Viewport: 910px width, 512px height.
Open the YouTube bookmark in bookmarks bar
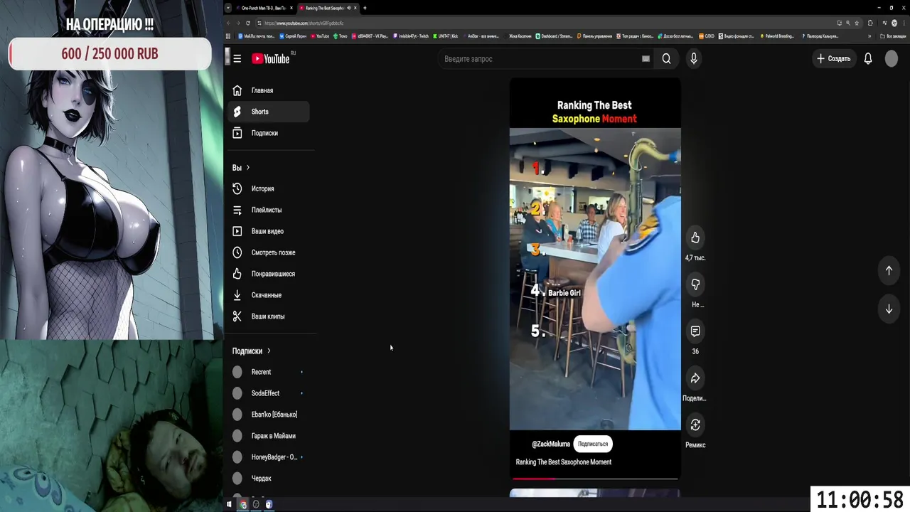[x=320, y=36]
